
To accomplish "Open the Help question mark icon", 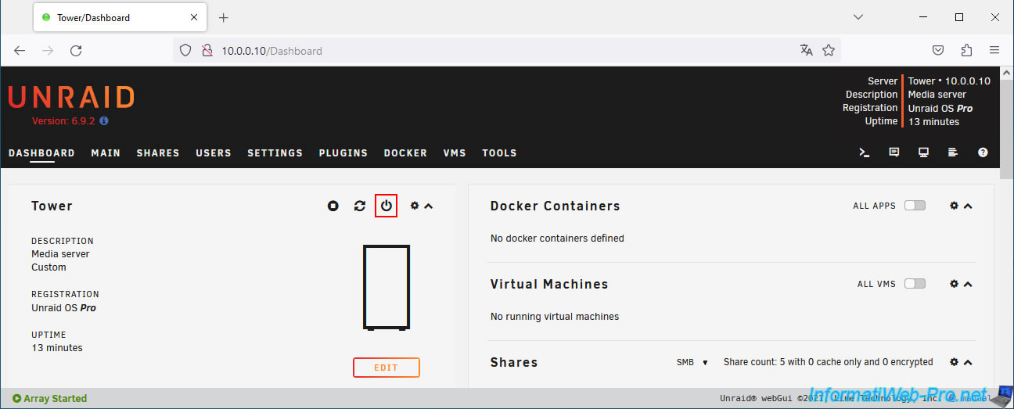I will tap(983, 152).
